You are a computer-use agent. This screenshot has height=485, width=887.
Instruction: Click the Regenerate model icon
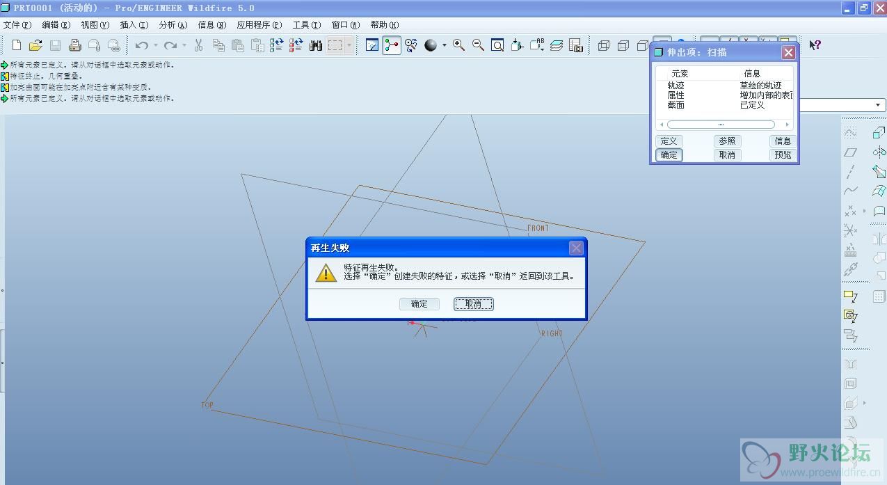(277, 45)
